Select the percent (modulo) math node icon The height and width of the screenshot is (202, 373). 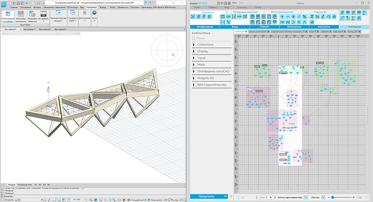[304, 17]
